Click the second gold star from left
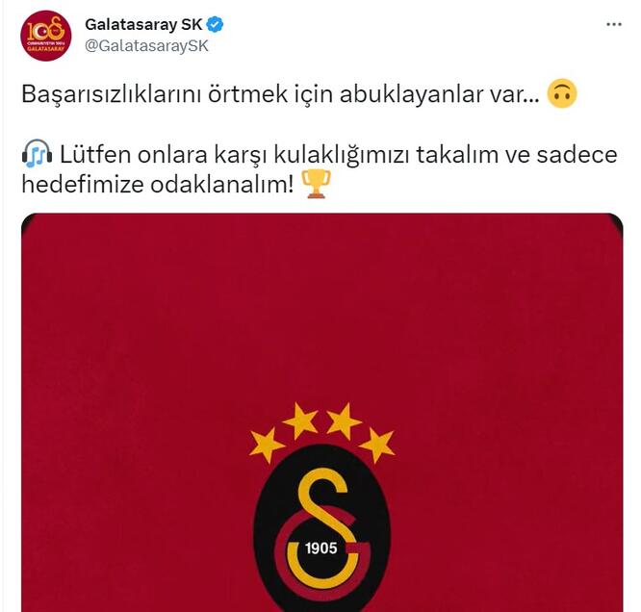This screenshot has height=612, width=641. click(300, 421)
